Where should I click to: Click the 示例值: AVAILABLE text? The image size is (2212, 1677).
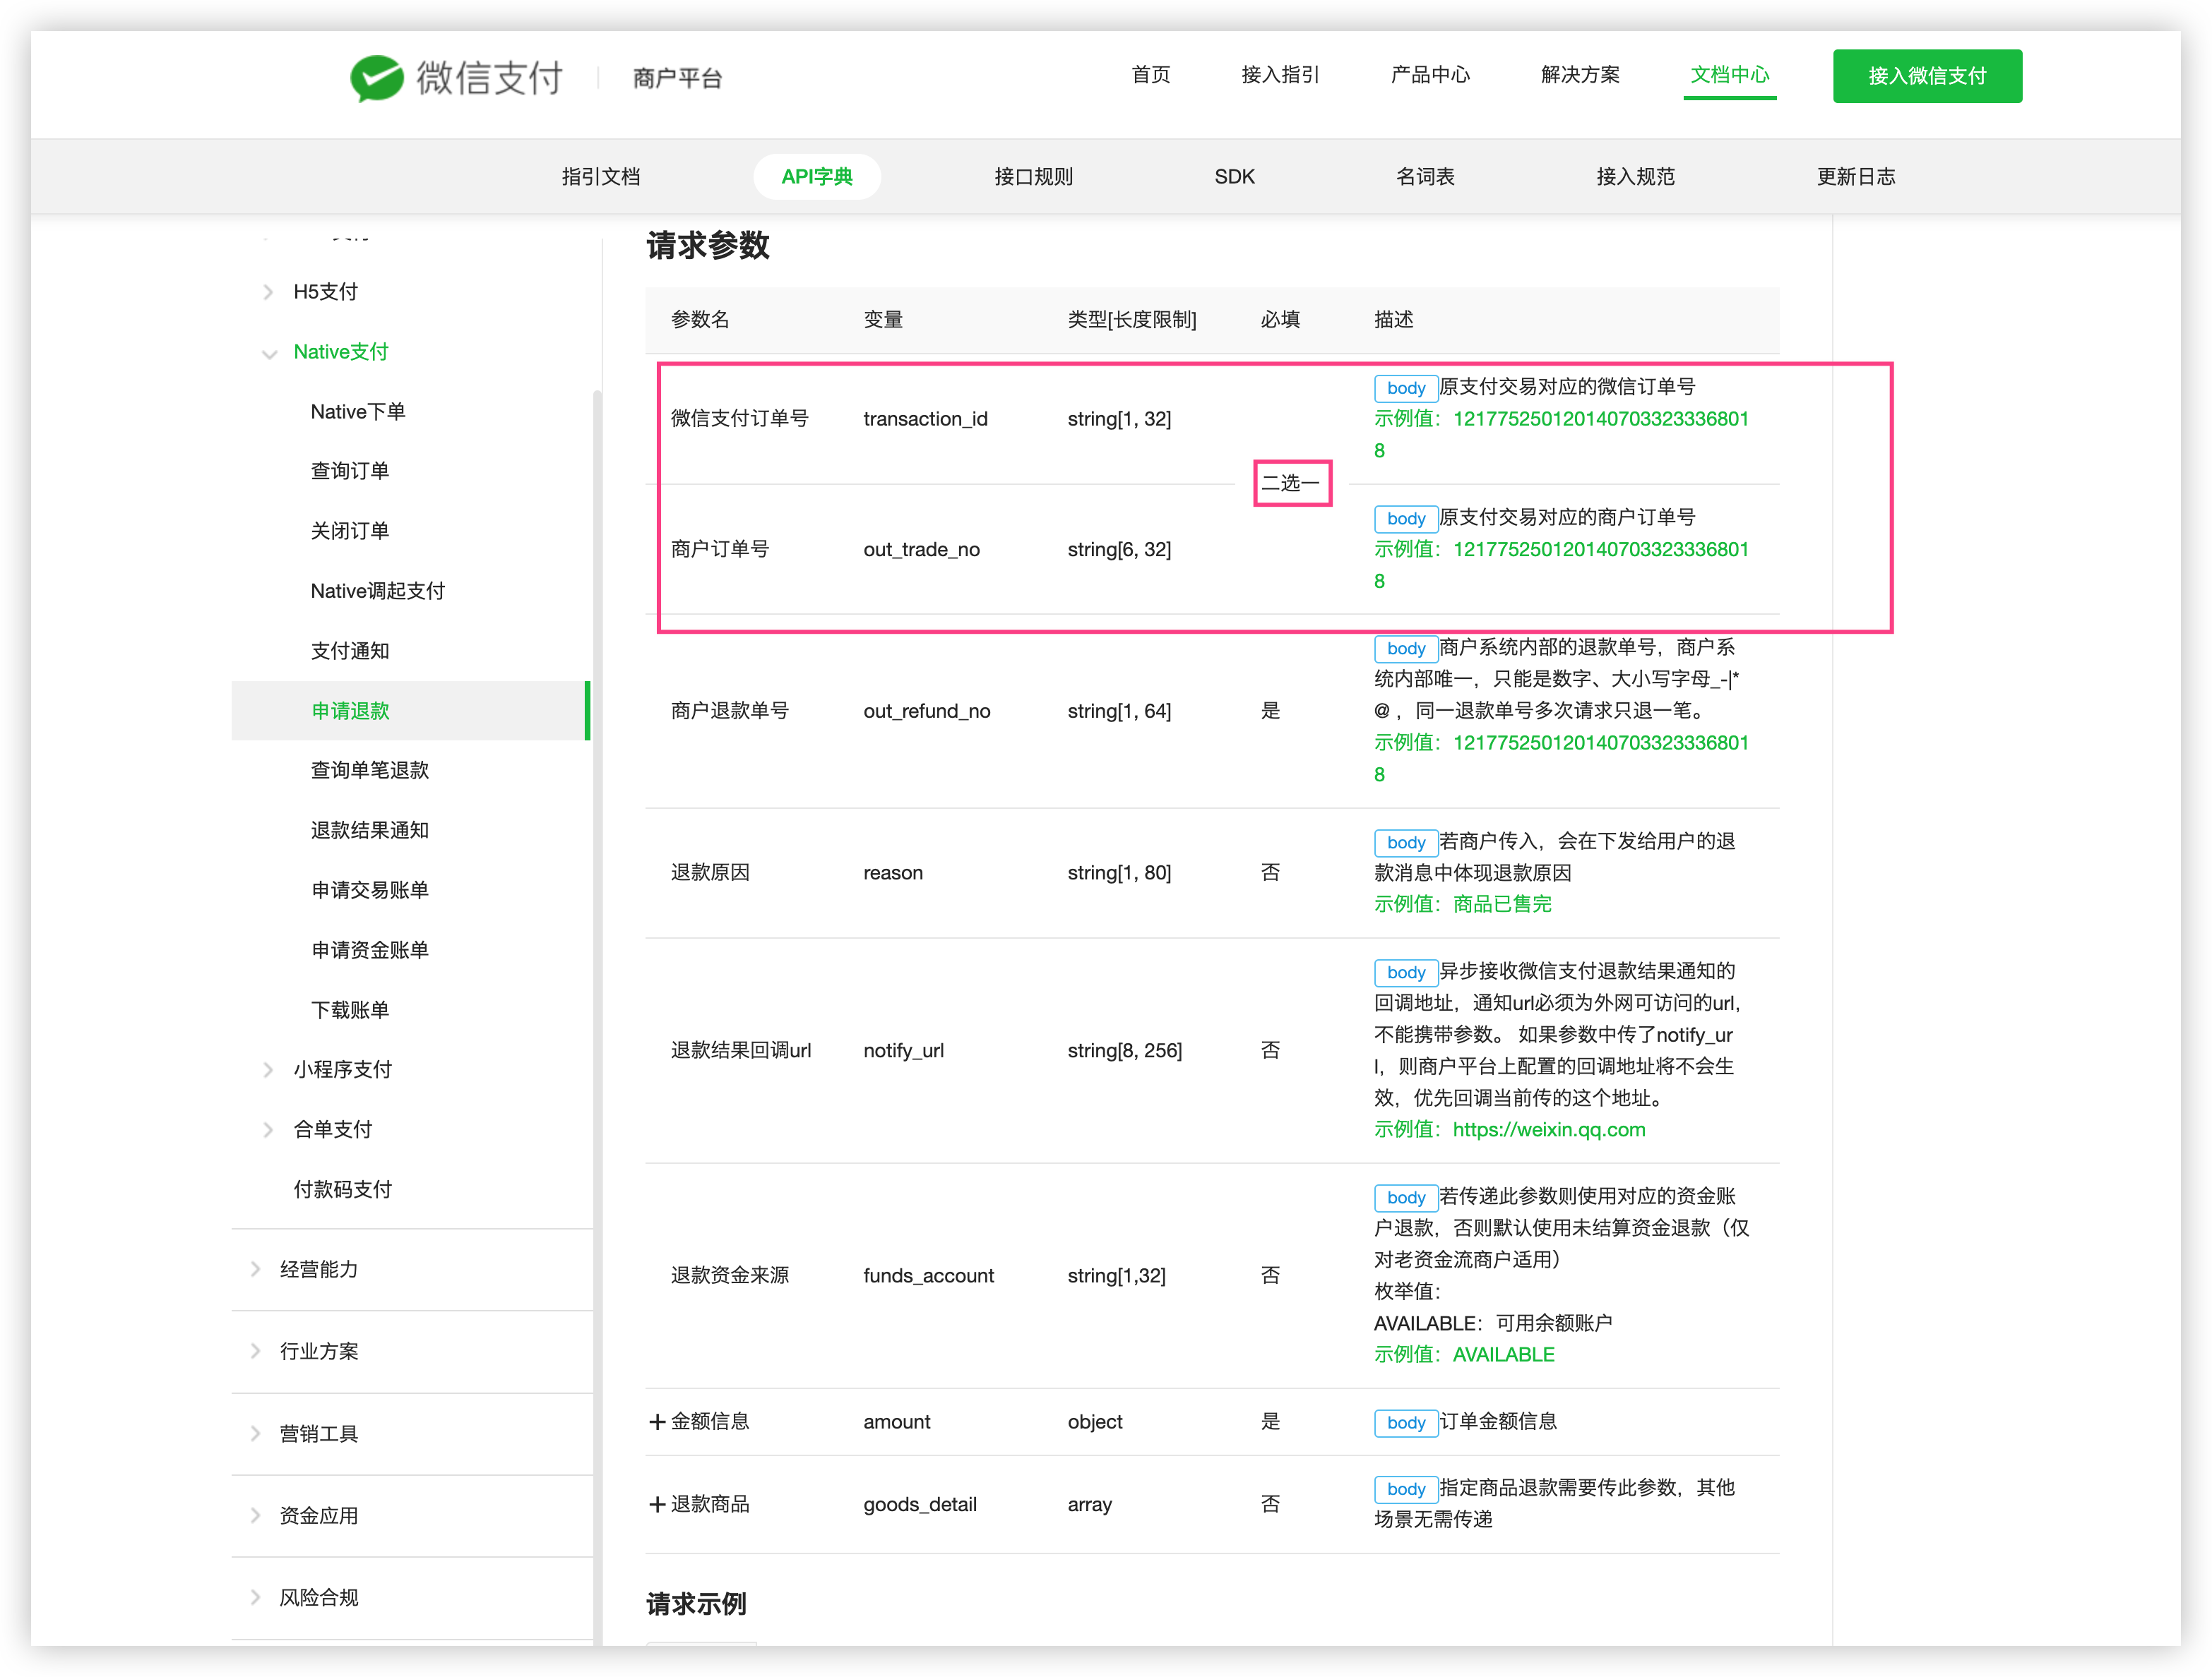pos(1464,1354)
